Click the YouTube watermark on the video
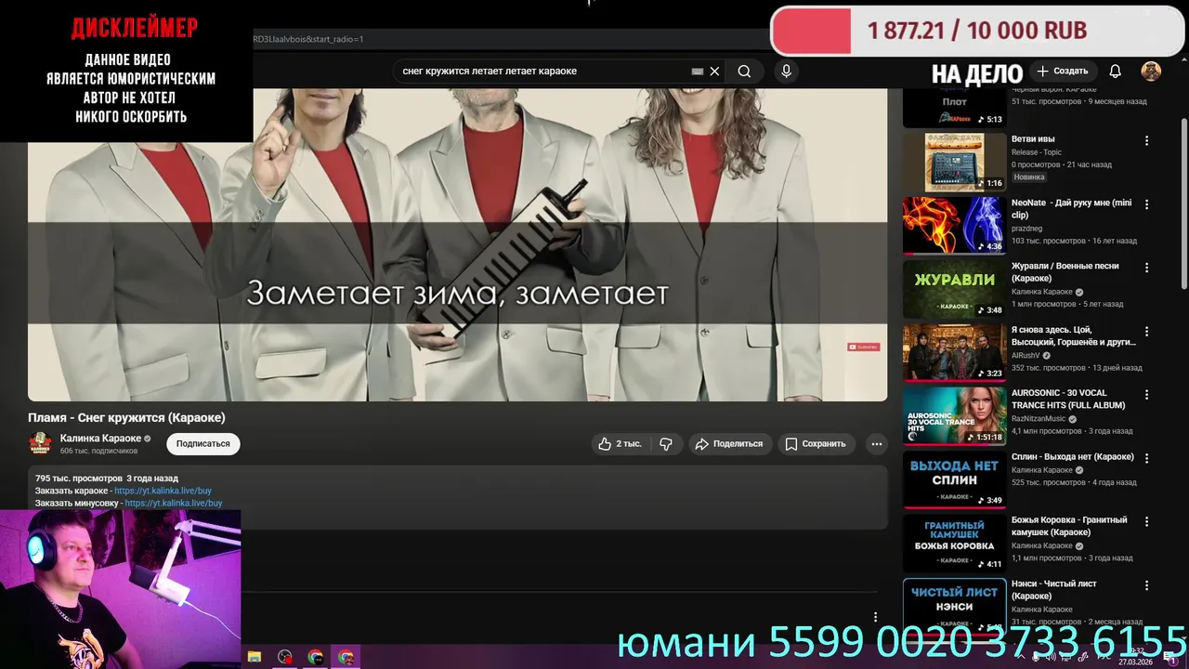 (x=863, y=347)
